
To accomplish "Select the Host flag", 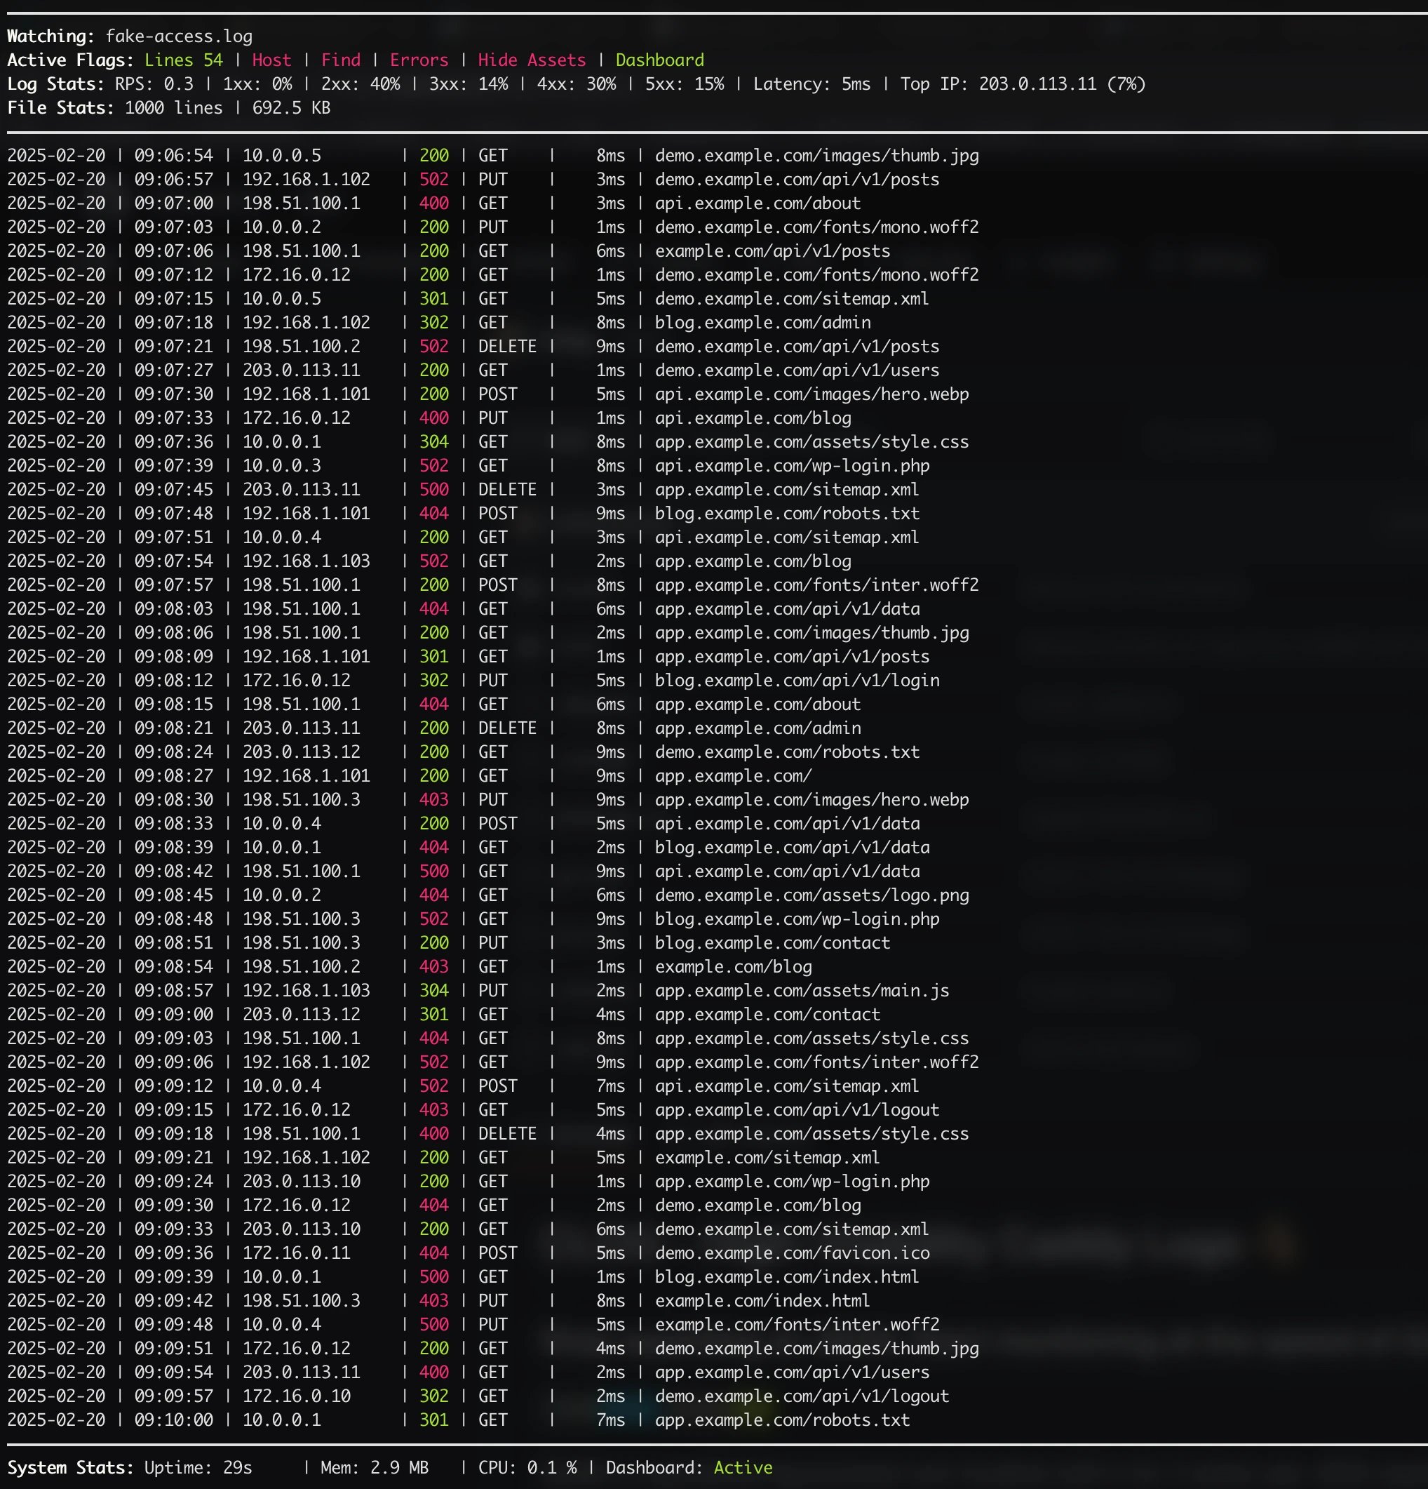I will (x=272, y=60).
